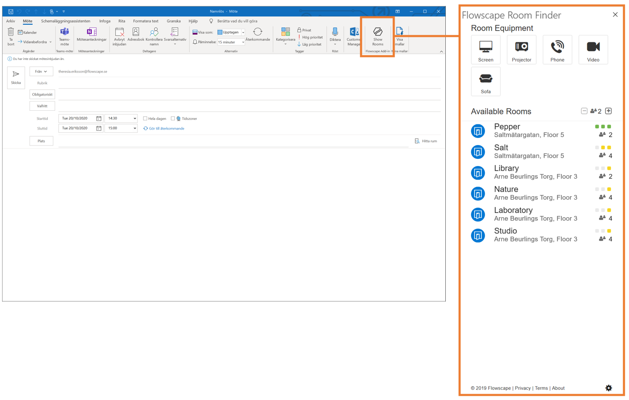Image resolution: width=629 pixels, height=400 pixels.
Task: Toggle the Sofa equipment filter
Action: tap(486, 81)
